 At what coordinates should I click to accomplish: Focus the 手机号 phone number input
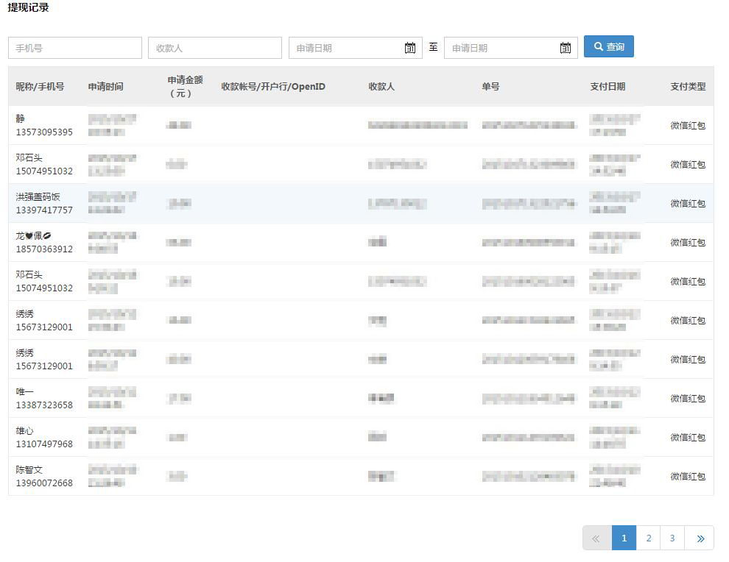click(74, 48)
